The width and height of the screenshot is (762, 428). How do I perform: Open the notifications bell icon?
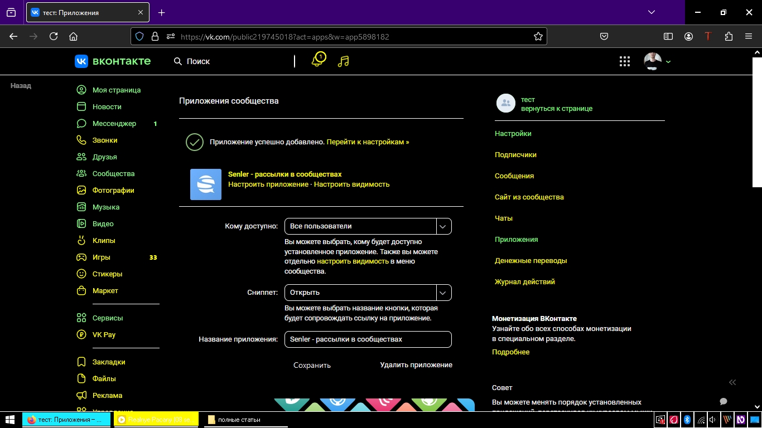(317, 61)
